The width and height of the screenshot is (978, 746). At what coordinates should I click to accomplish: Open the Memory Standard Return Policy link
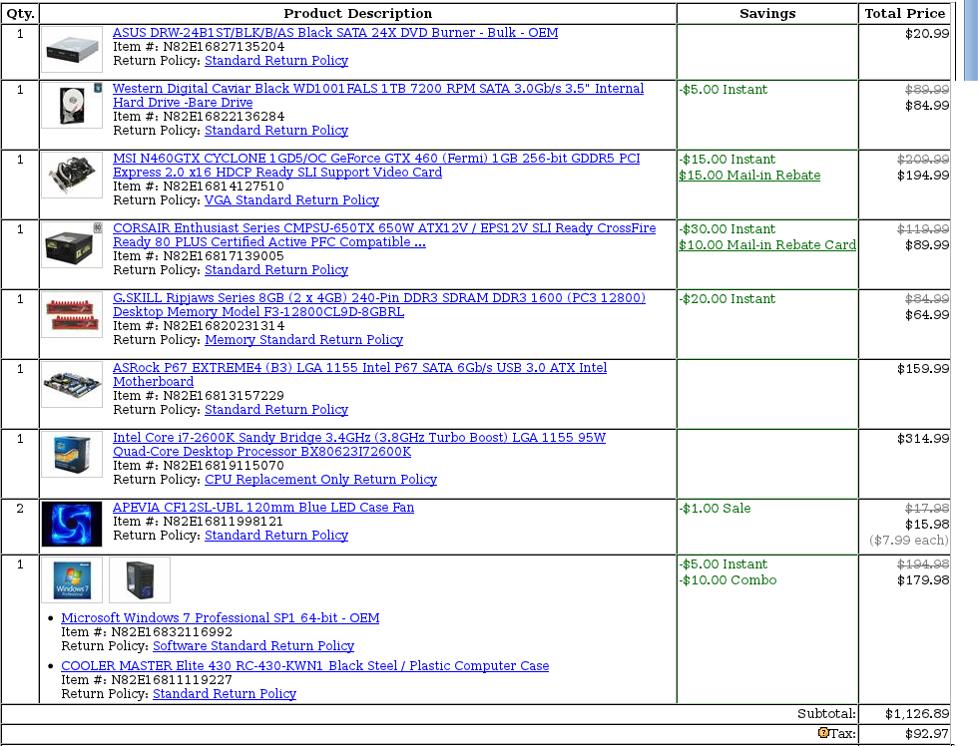pos(303,340)
